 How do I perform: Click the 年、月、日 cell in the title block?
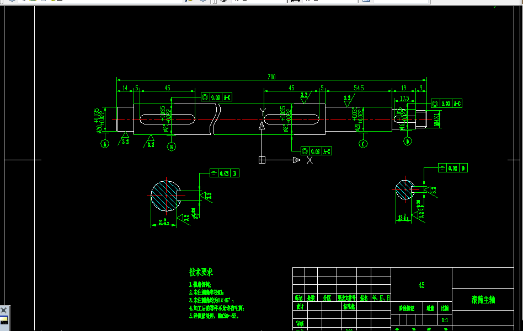[x=381, y=298]
